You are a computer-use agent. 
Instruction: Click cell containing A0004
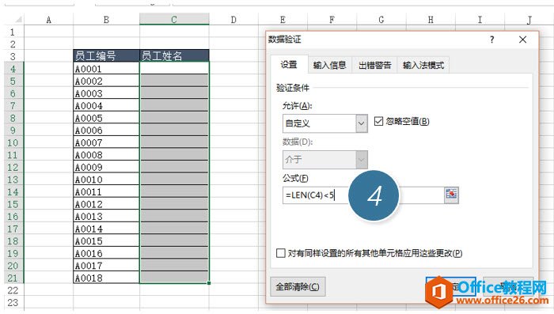tap(106, 106)
